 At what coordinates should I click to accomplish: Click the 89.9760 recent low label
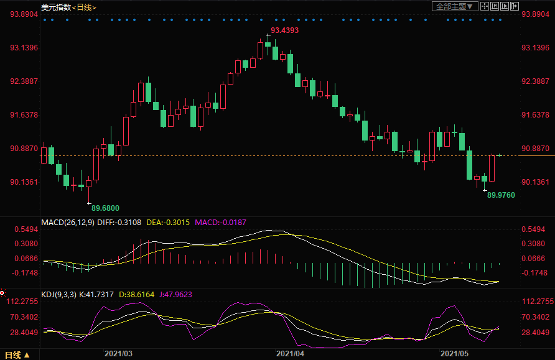click(501, 195)
